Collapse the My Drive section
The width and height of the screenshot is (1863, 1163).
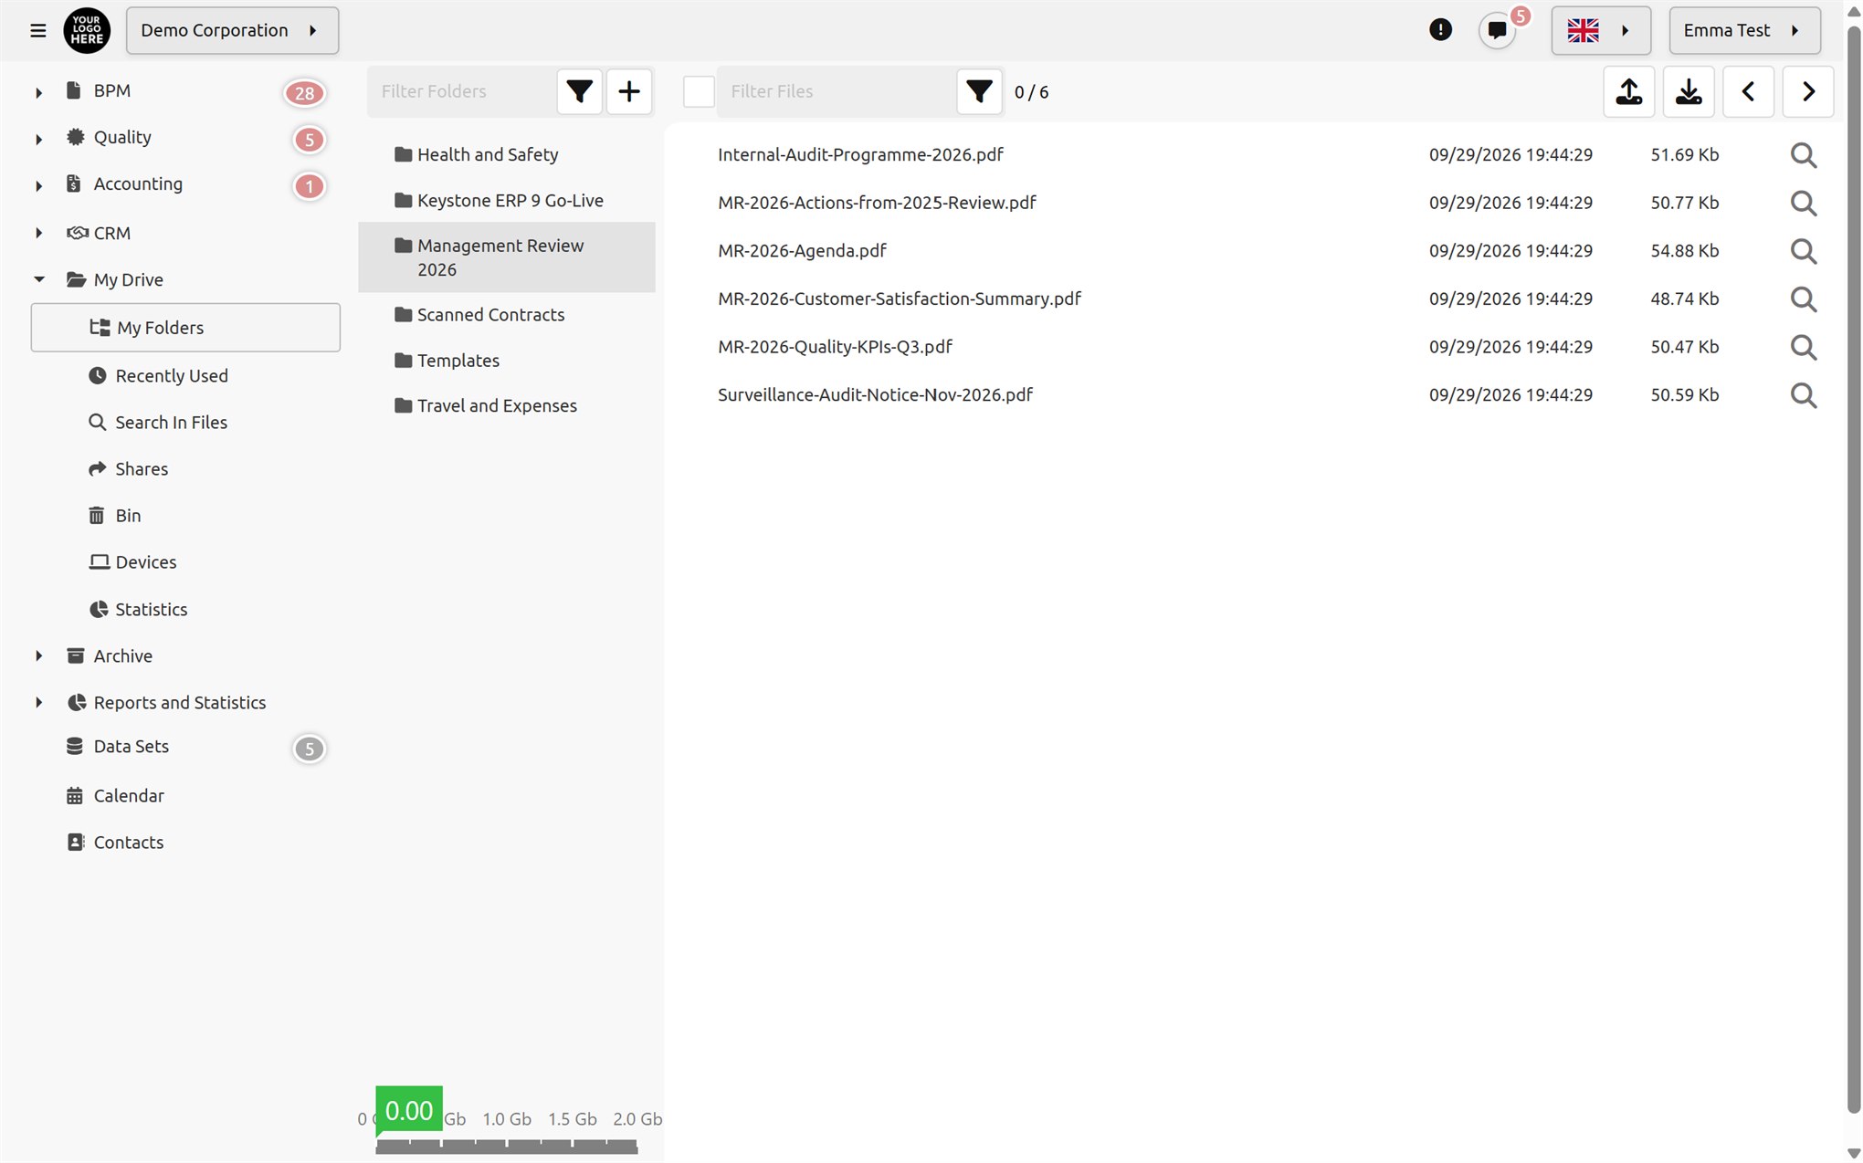38,279
